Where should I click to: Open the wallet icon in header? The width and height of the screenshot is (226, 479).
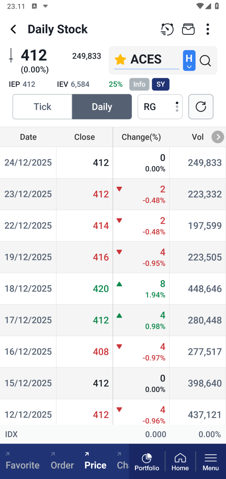[188, 29]
